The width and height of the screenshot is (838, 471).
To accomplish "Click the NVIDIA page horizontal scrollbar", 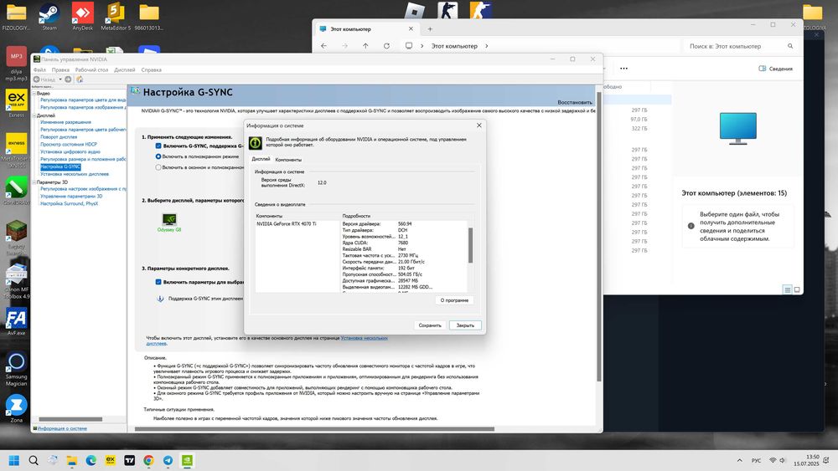I will 314,429.
